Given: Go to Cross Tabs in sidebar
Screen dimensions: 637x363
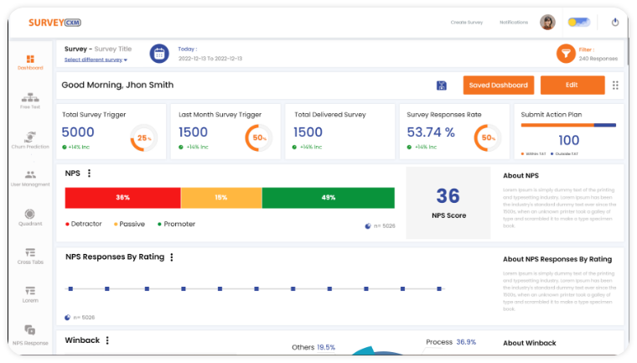Looking at the screenshot, I should 30,256.
